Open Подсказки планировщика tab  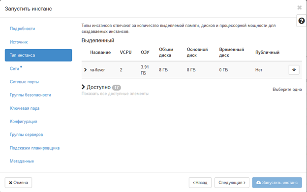pyautogui.click(x=34, y=148)
